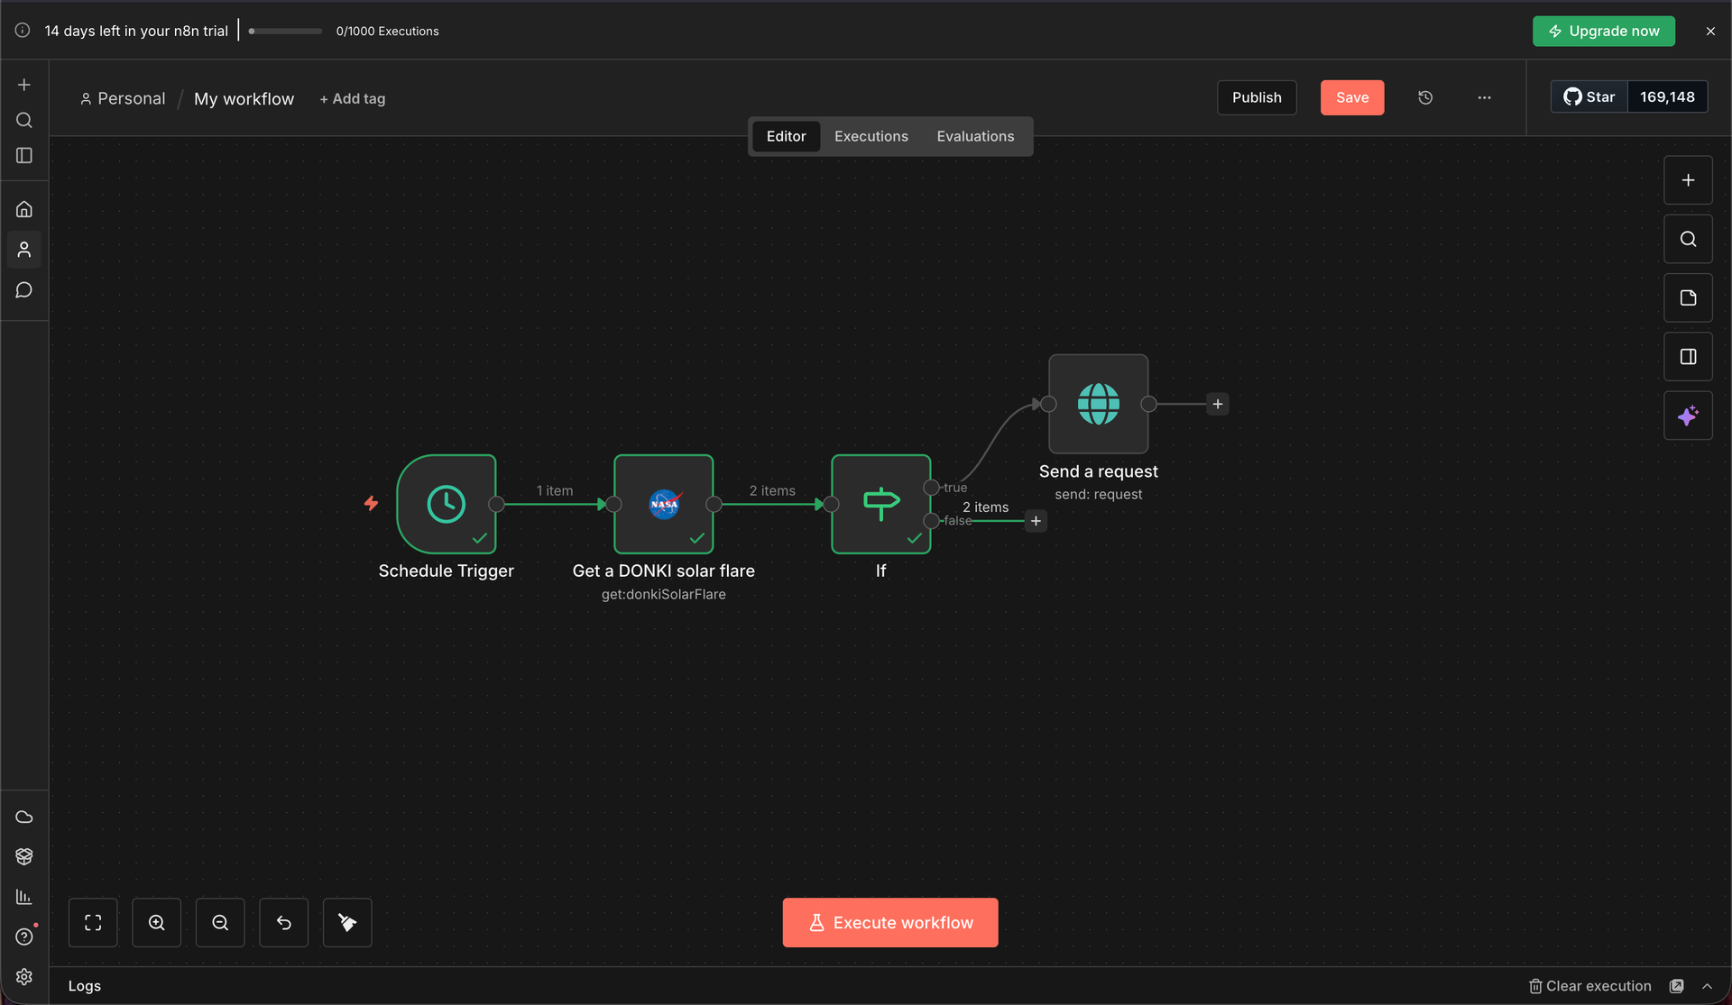This screenshot has width=1732, height=1005.
Task: Click the Schedule Trigger clock node
Action: click(x=447, y=504)
